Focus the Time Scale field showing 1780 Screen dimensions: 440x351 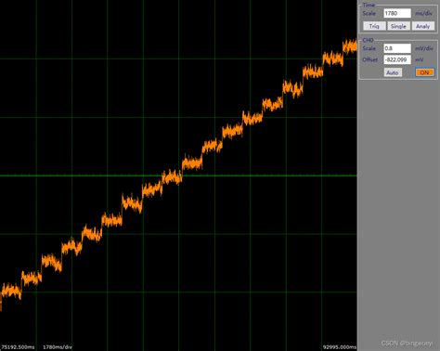tap(397, 13)
